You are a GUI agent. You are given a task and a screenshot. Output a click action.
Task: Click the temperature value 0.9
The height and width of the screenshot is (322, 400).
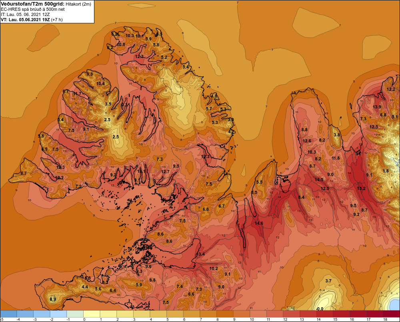[x=53, y=299]
